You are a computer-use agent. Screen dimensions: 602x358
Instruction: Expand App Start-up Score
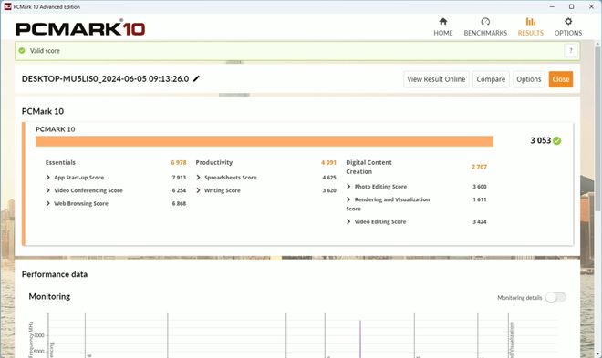(x=47, y=178)
